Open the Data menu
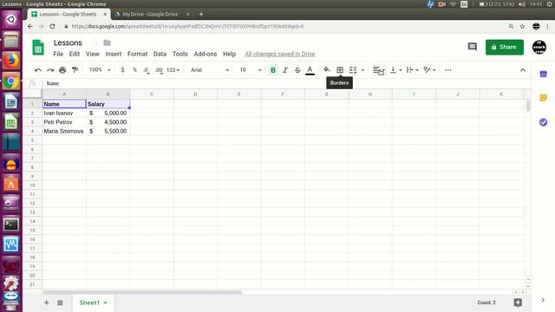Image resolution: width=555 pixels, height=312 pixels. click(x=160, y=54)
